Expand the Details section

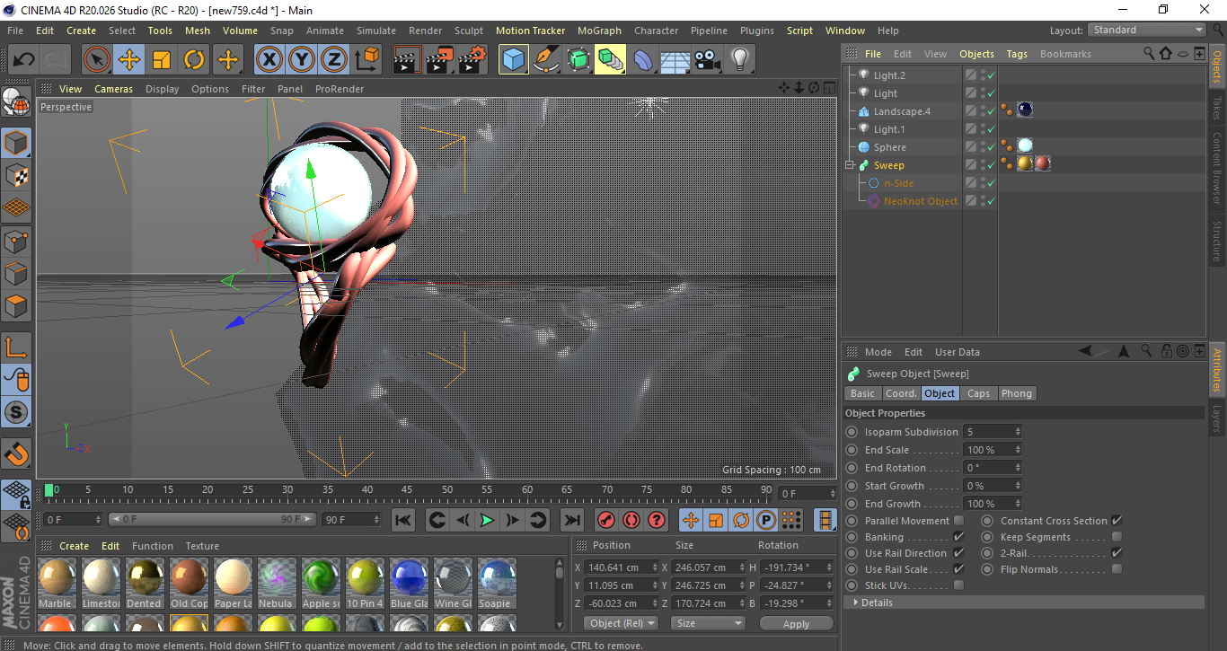(856, 603)
